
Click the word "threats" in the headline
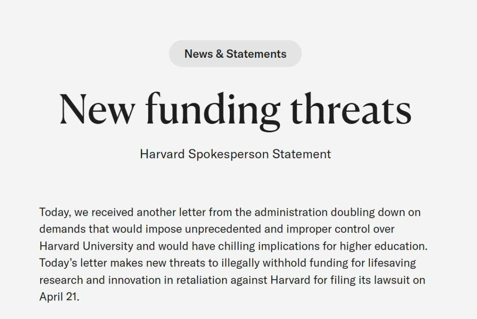click(x=351, y=109)
